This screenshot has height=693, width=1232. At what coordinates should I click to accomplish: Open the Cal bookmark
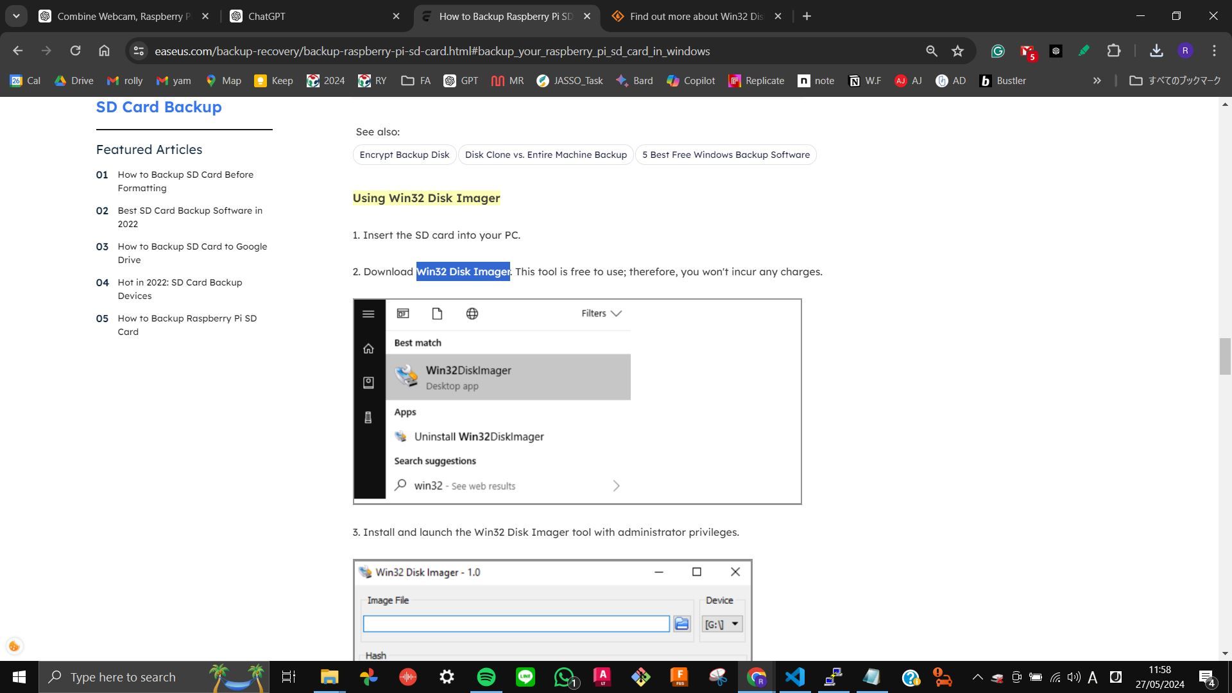coord(26,80)
